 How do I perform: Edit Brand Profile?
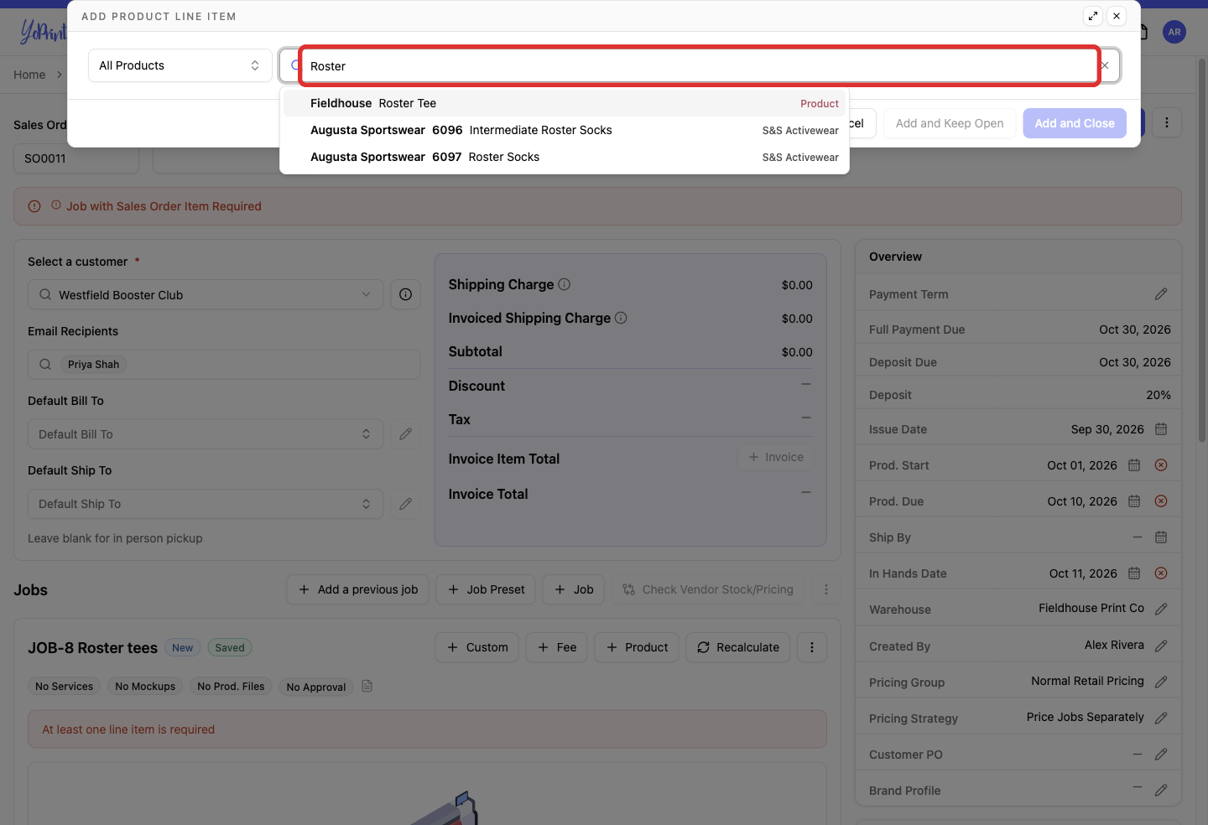1161,790
